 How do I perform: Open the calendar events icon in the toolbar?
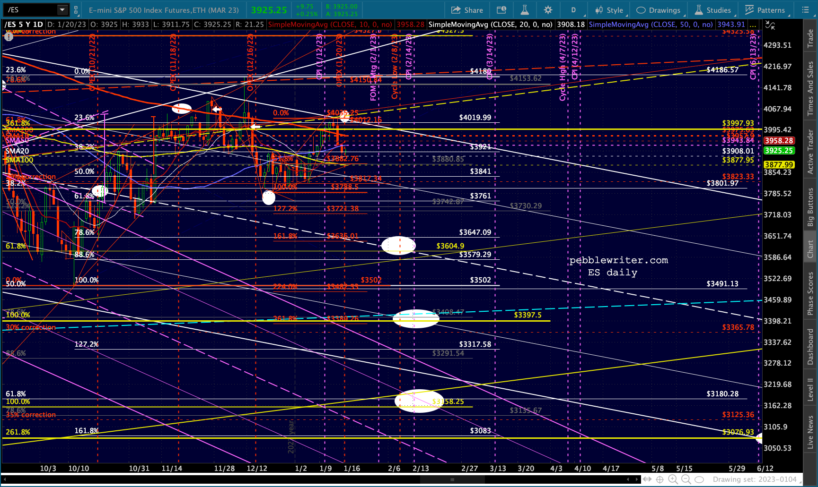pos(501,10)
